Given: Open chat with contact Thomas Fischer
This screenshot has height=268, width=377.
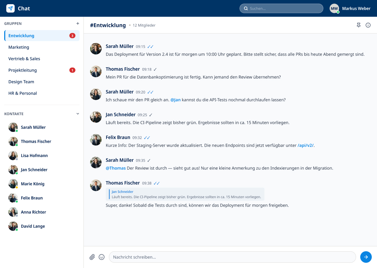Looking at the screenshot, I should tap(42, 141).
